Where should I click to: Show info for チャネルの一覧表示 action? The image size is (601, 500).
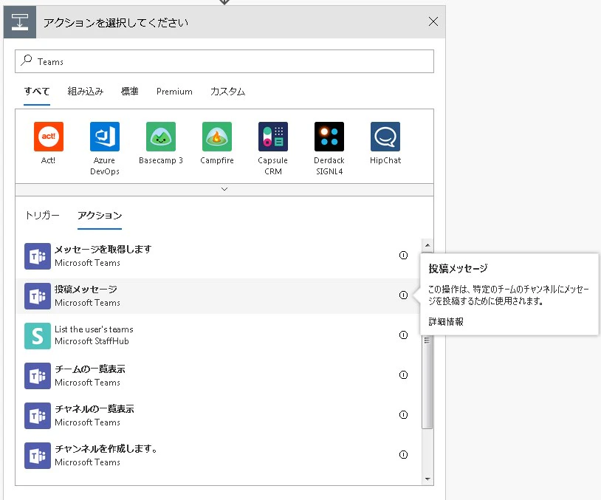pos(403,415)
